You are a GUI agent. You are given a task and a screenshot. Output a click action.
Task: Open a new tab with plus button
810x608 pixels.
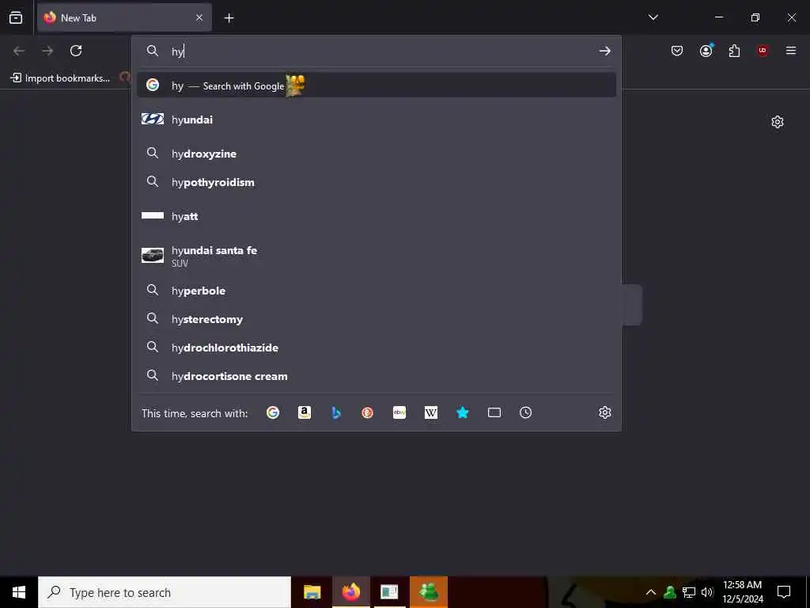pyautogui.click(x=229, y=18)
